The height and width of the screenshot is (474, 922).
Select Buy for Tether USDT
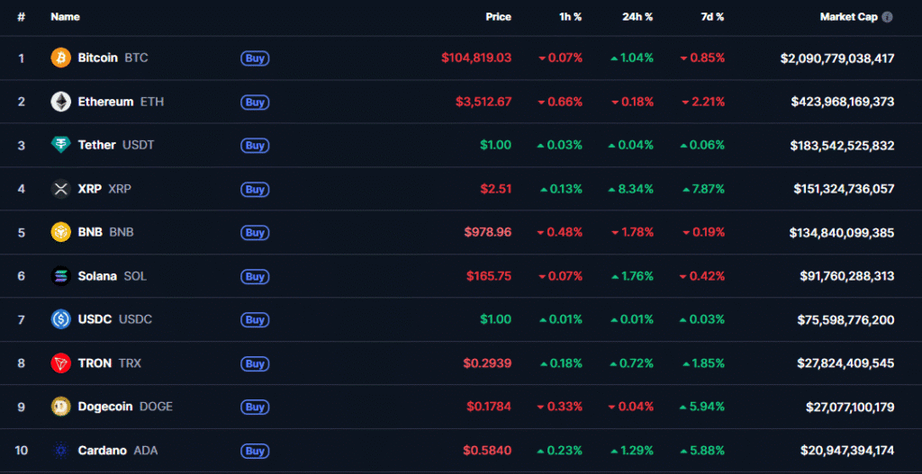click(x=255, y=145)
